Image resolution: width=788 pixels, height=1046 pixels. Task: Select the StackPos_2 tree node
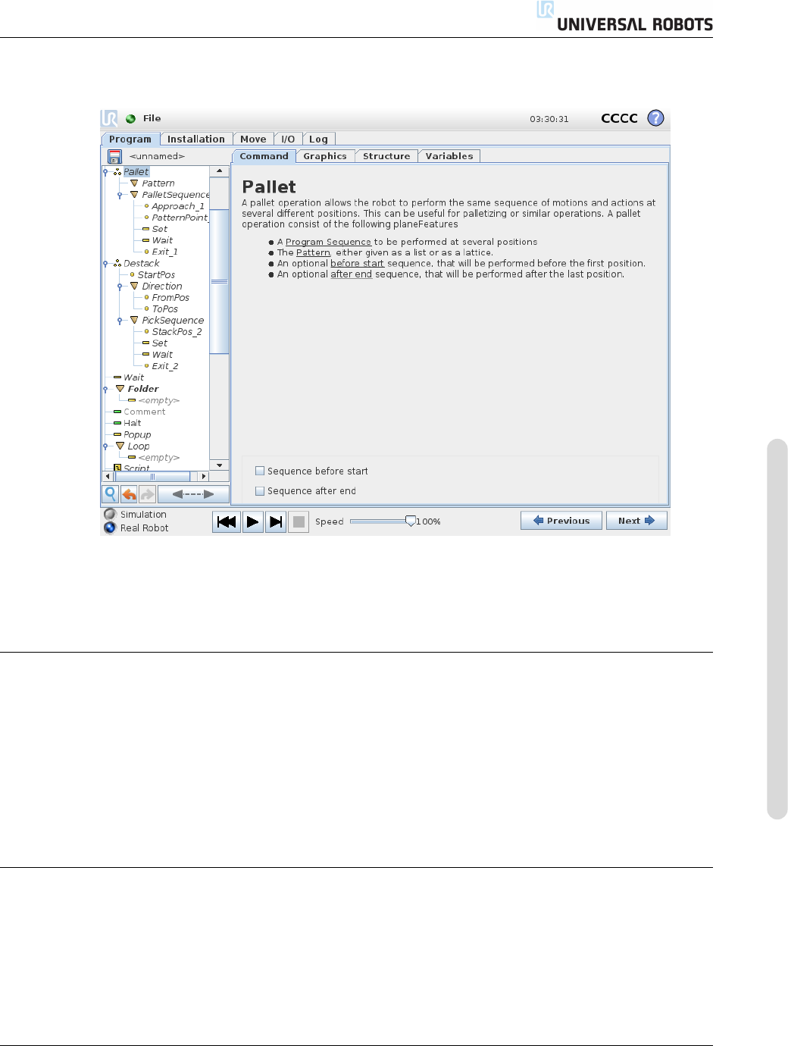coord(177,332)
